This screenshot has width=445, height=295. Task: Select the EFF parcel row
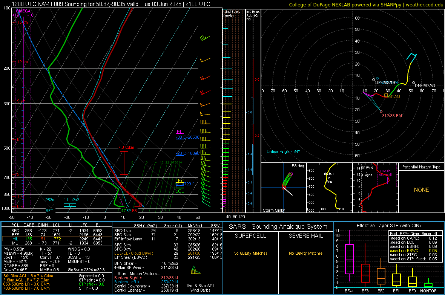(x=57, y=235)
